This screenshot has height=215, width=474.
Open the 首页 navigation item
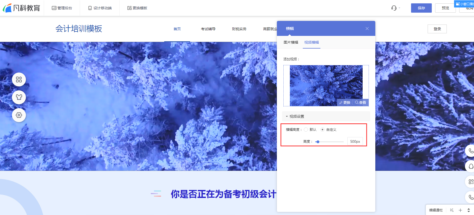tap(177, 29)
